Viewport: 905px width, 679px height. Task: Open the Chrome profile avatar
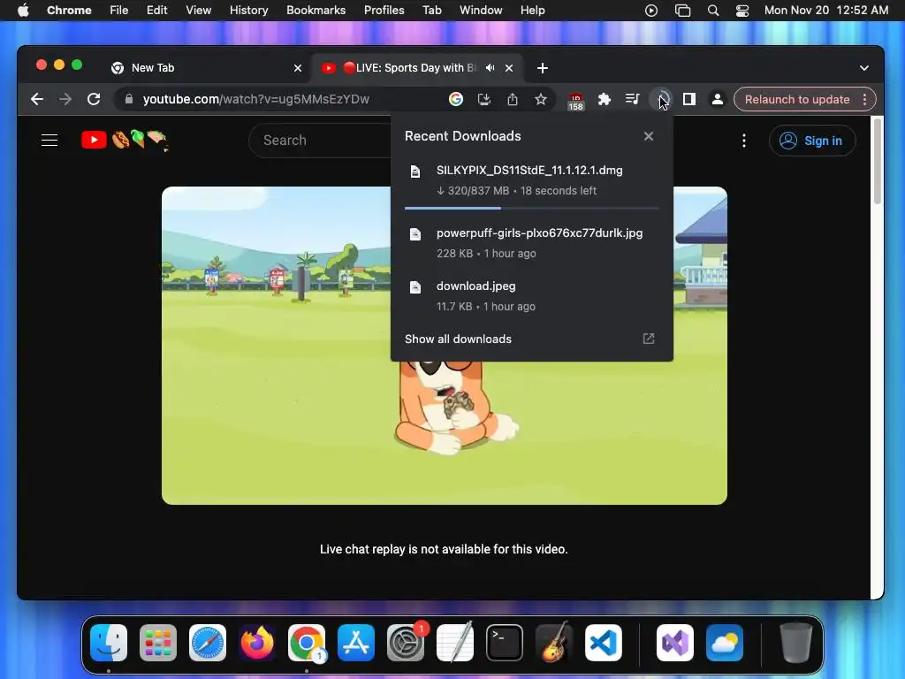(718, 99)
